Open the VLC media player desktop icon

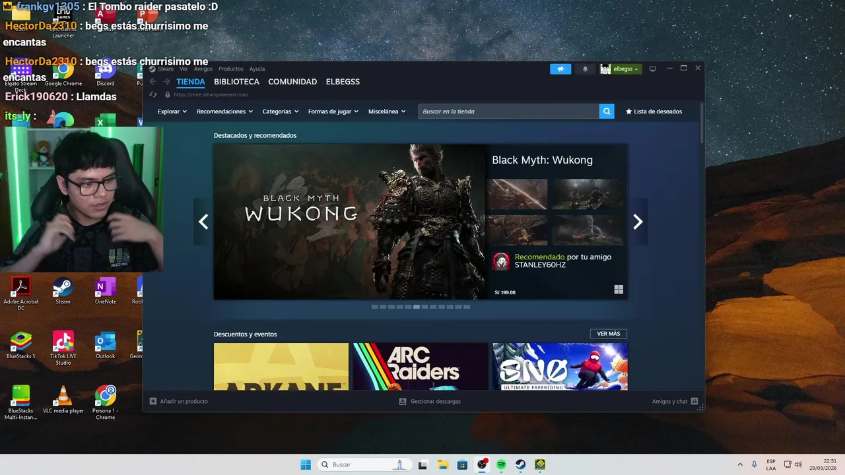(x=63, y=400)
